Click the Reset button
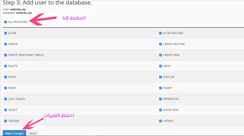Screen dimensions: 244x136 33,133
